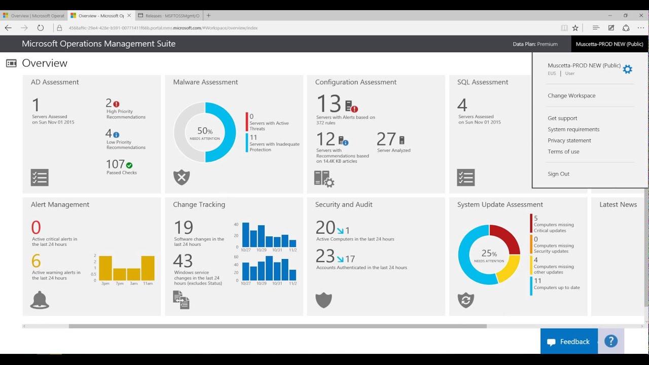Click the Alert Management bell icon
Viewport: 649px width, 365px height.
pyautogui.click(x=40, y=300)
